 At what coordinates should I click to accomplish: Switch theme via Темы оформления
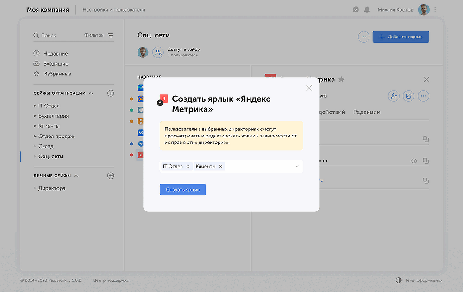tap(419, 280)
